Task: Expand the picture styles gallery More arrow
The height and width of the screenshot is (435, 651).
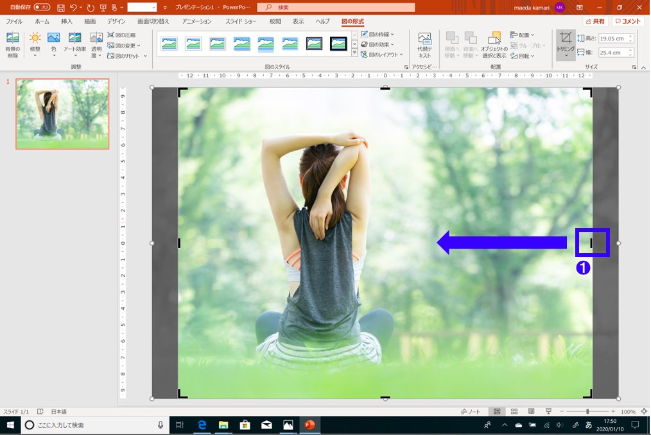Action: (x=354, y=53)
